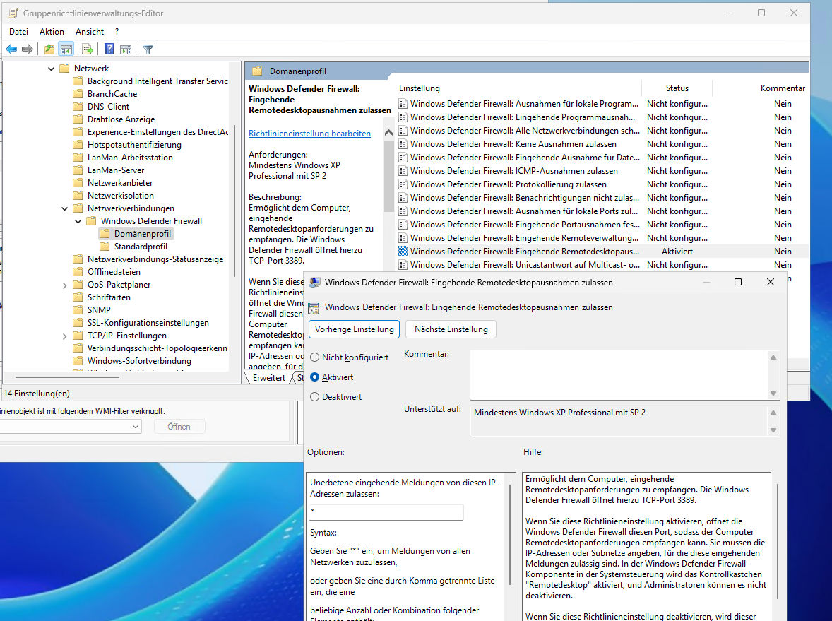Screen dimensions: 832x621
Task: Click the Export List toolbar icon
Action: pyautogui.click(x=88, y=49)
